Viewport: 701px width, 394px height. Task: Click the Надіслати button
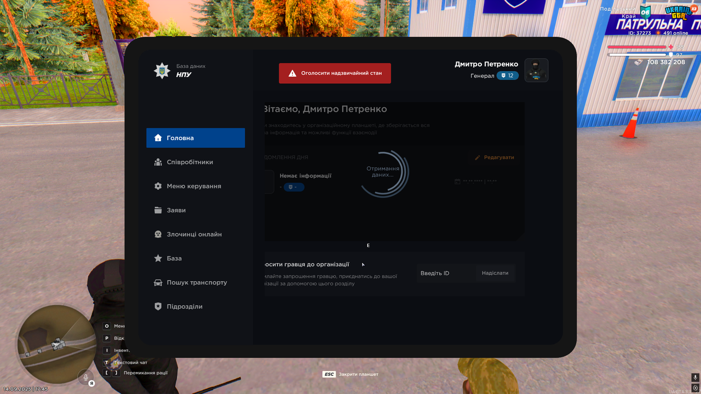coord(495,273)
